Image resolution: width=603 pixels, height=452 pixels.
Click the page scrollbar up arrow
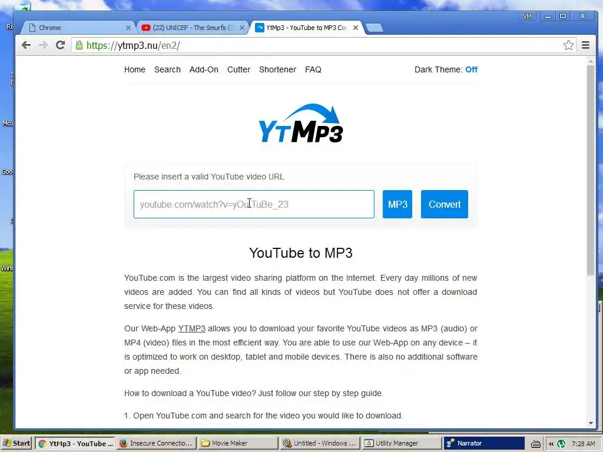coord(591,61)
